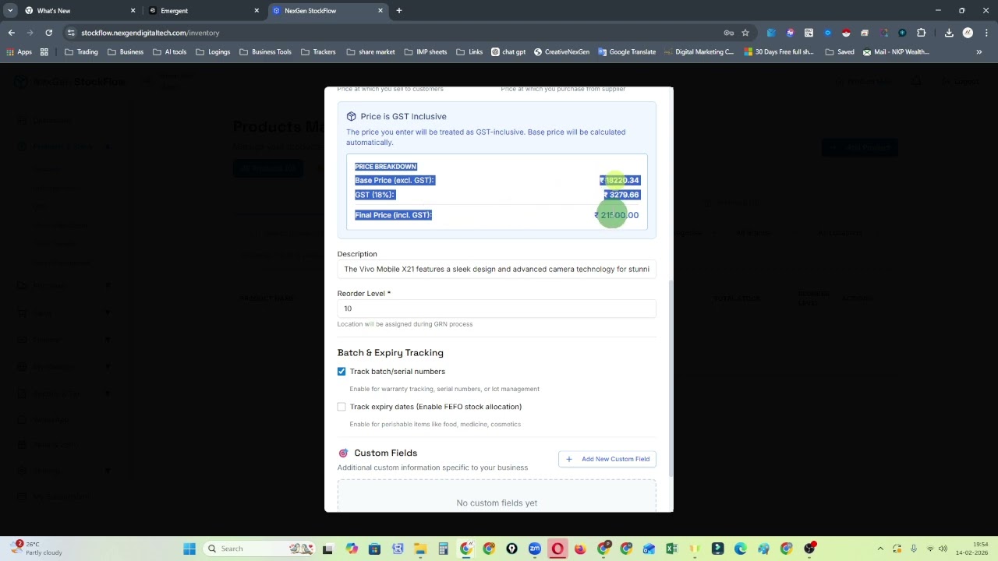Open the Opera browser taskbar icon
Viewport: 998px width, 561px height.
pos(557,549)
